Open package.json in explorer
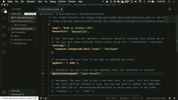Image resolution: width=178 pixels, height=100 pixels. click(x=20, y=43)
